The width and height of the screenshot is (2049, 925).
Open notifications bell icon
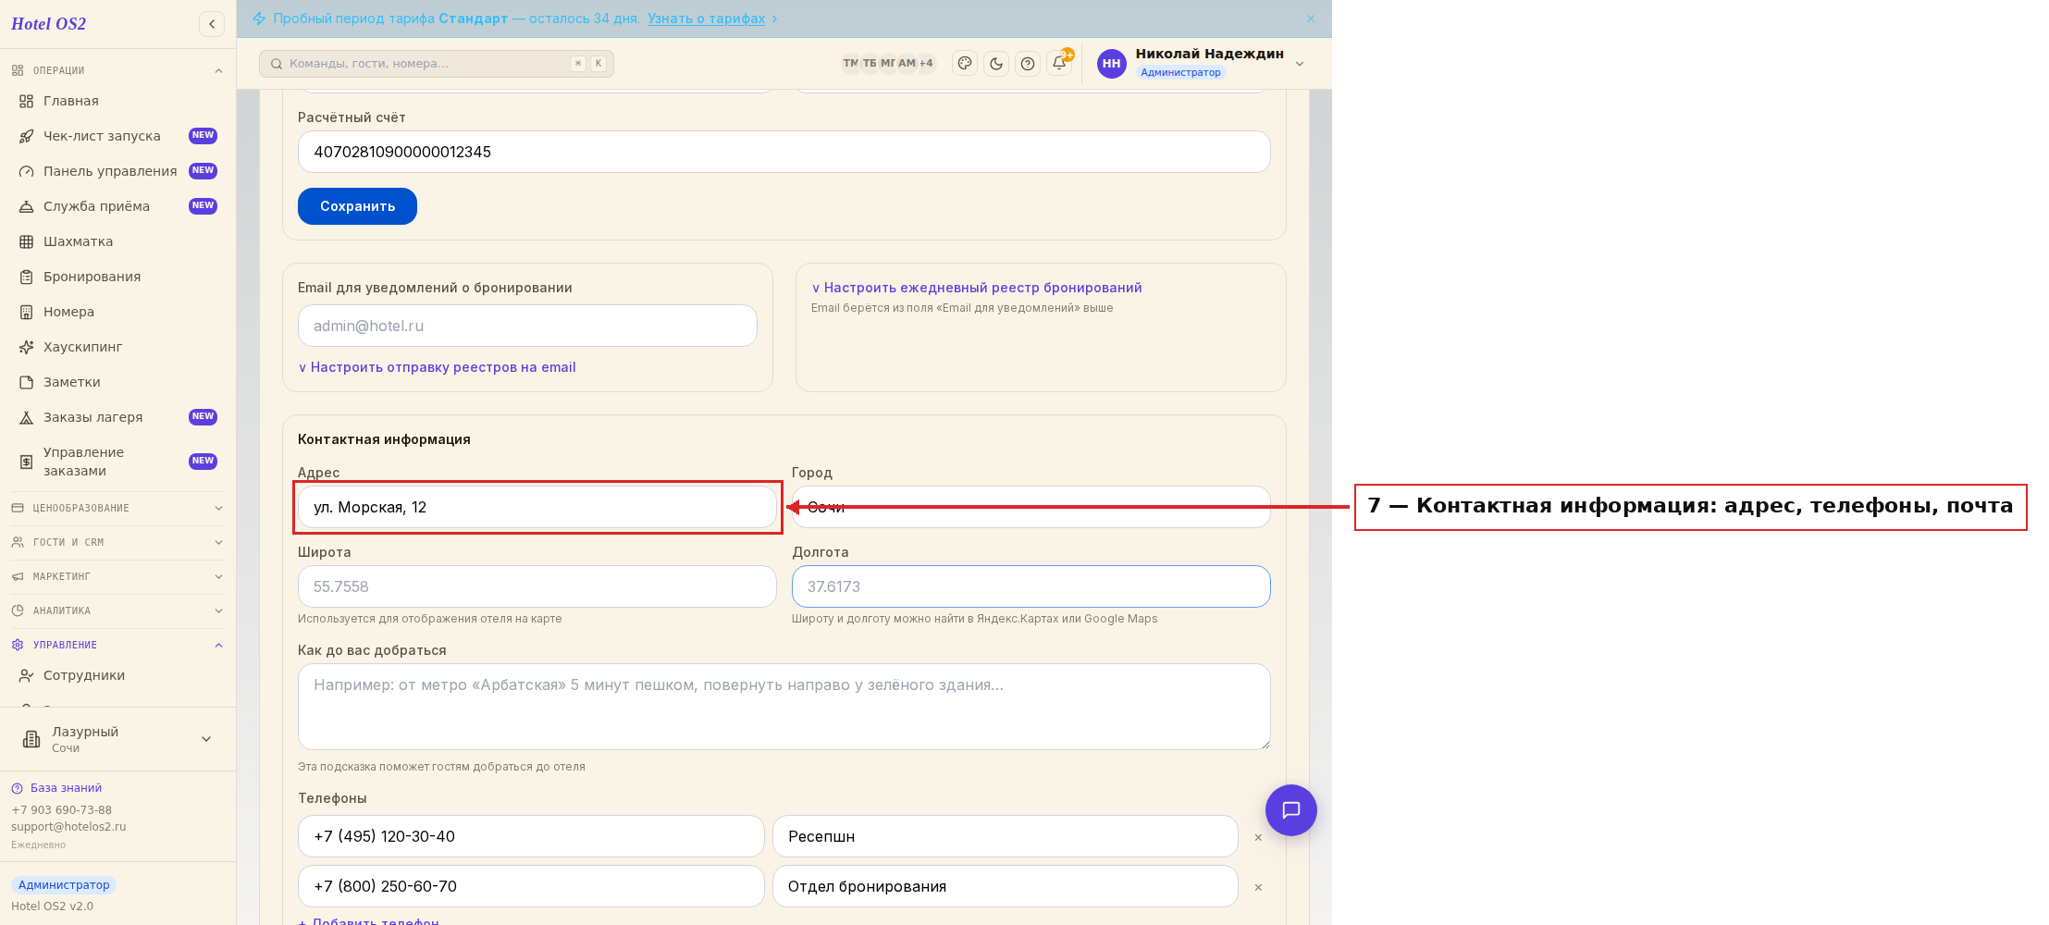1060,64
